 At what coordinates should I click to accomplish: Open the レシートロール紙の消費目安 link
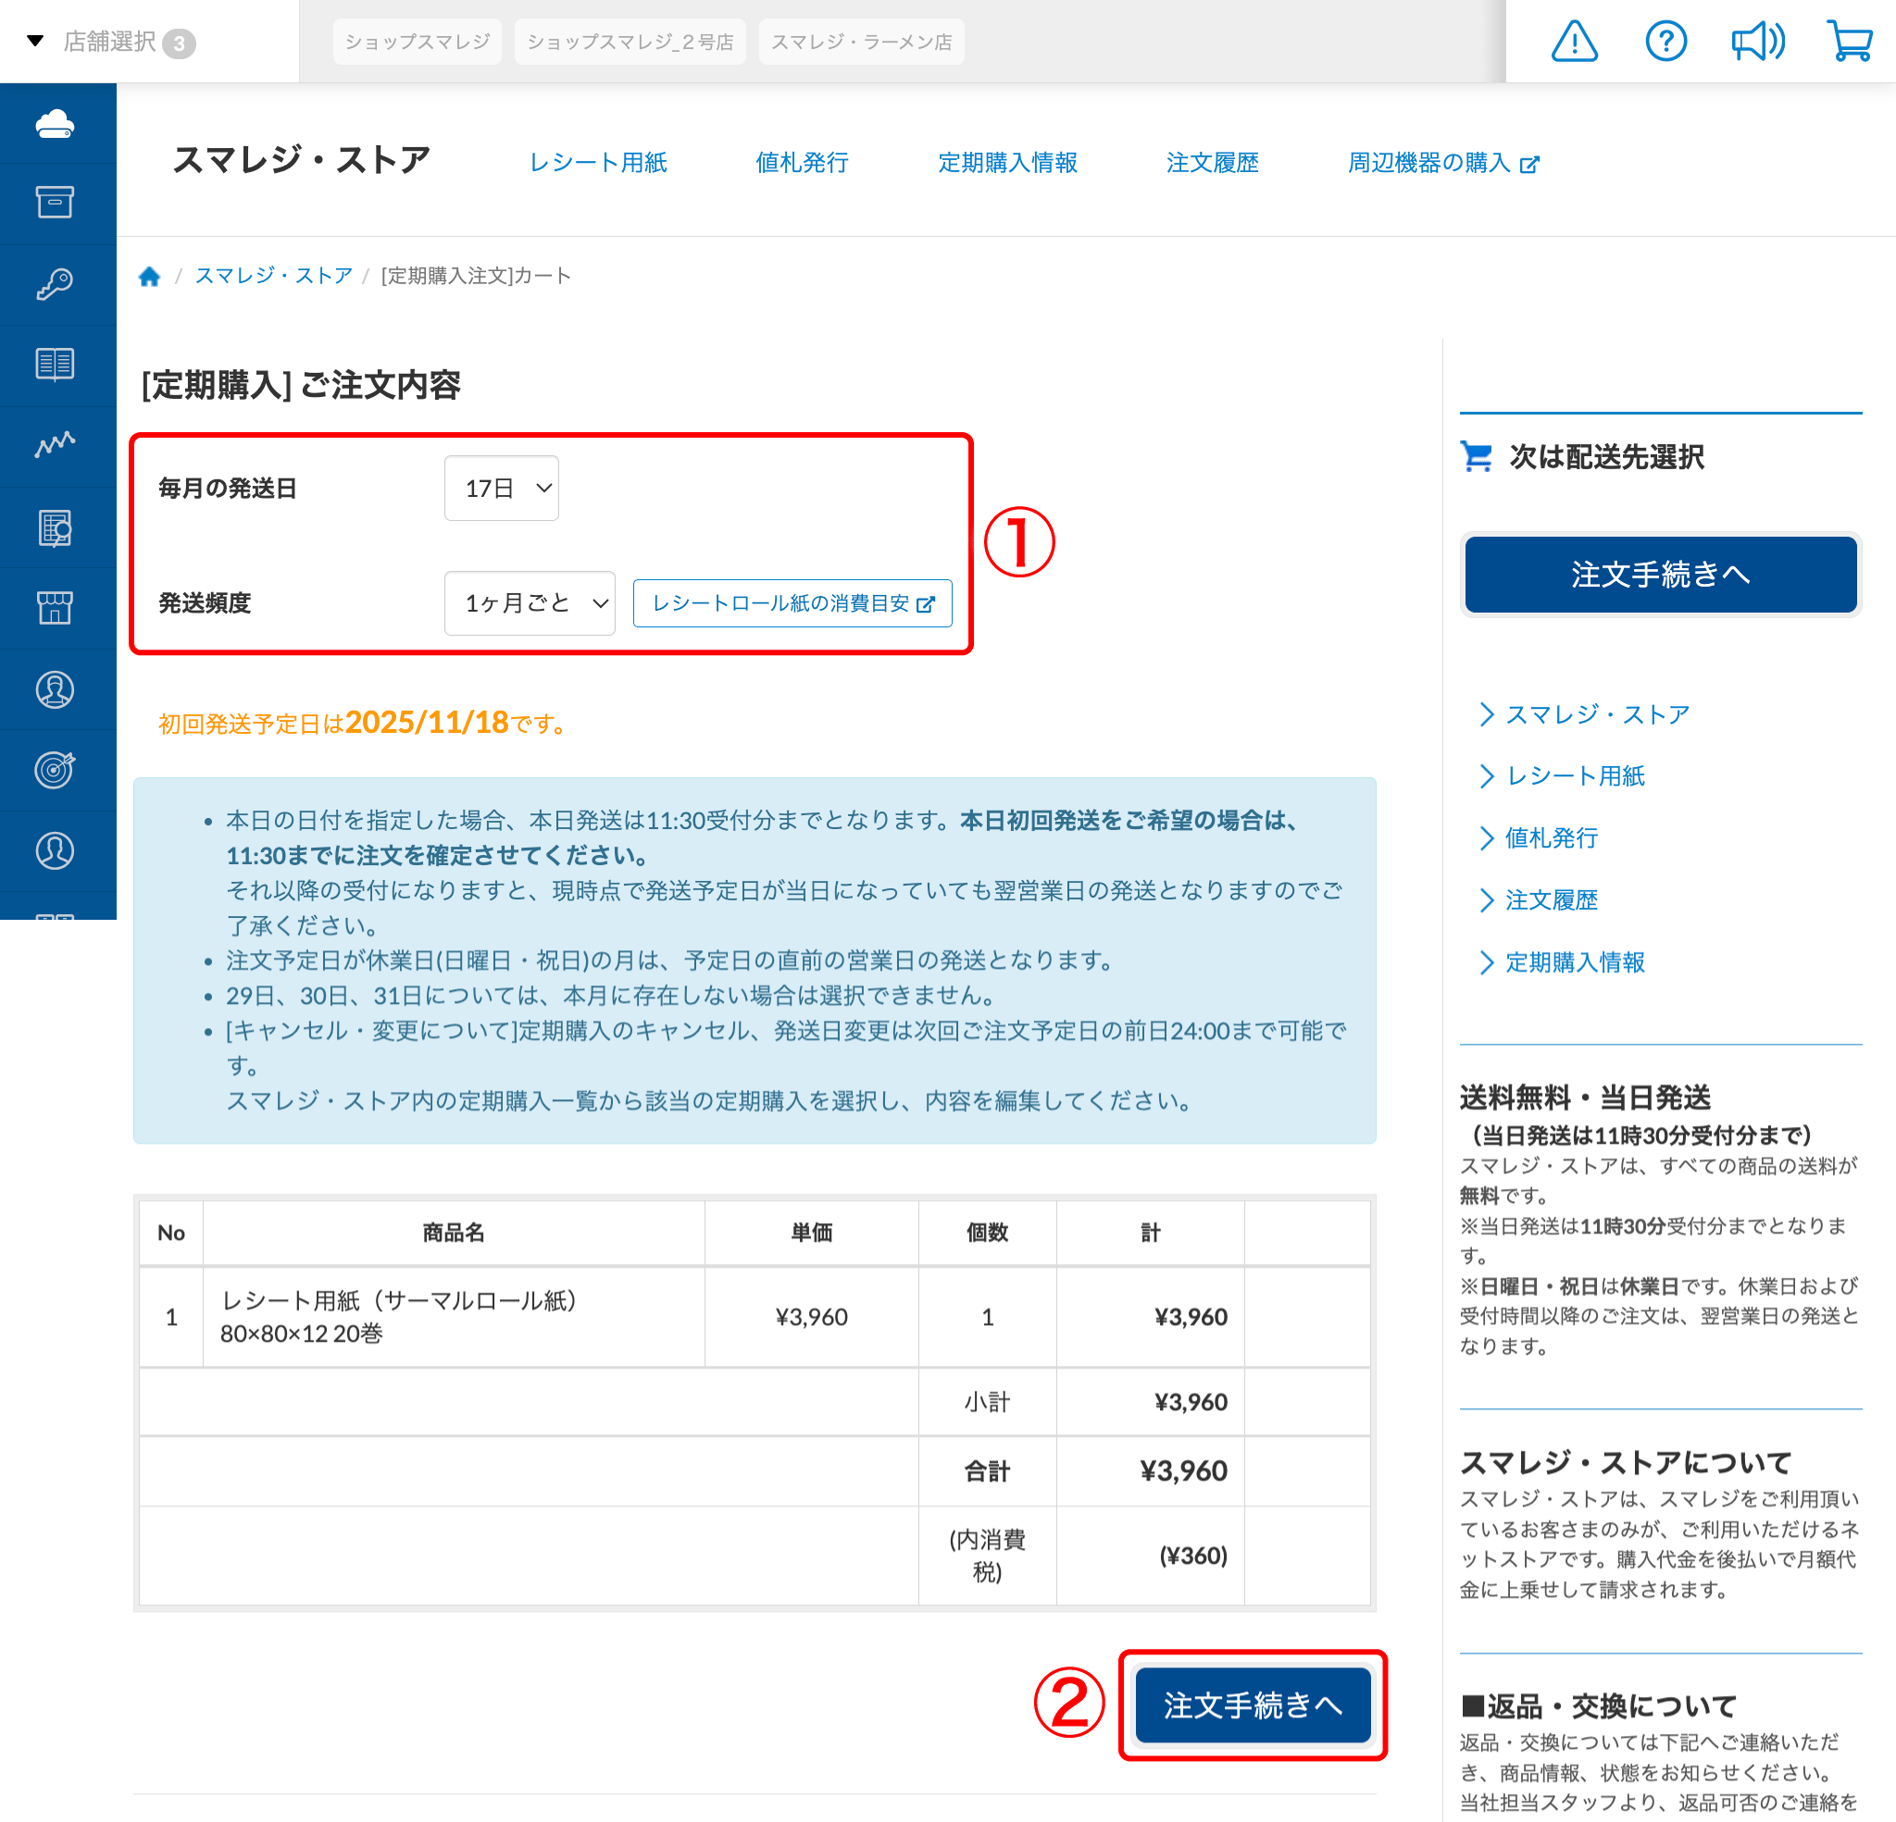pyautogui.click(x=793, y=602)
